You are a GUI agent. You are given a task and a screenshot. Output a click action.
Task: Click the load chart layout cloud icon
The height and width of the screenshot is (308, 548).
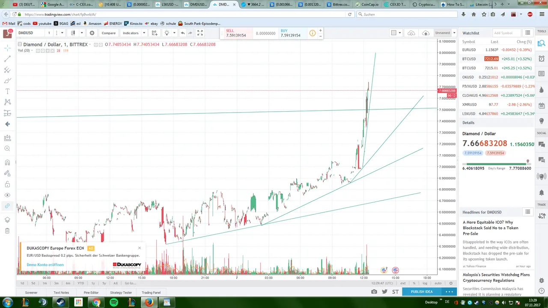[411, 33]
